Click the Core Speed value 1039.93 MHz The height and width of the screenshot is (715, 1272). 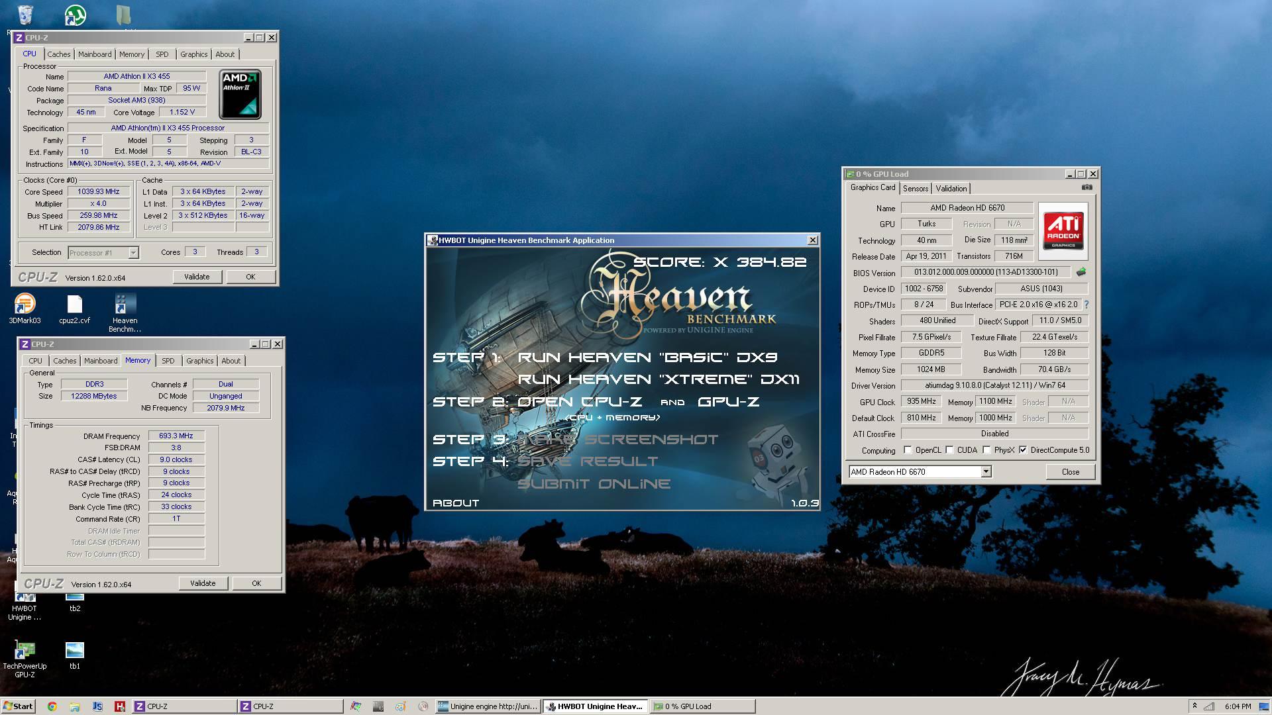[98, 192]
